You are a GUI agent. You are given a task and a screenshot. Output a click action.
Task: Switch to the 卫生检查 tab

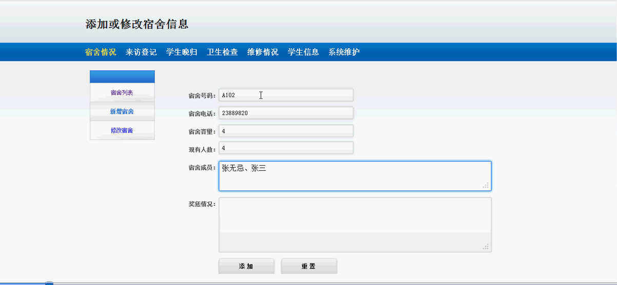[x=222, y=52]
